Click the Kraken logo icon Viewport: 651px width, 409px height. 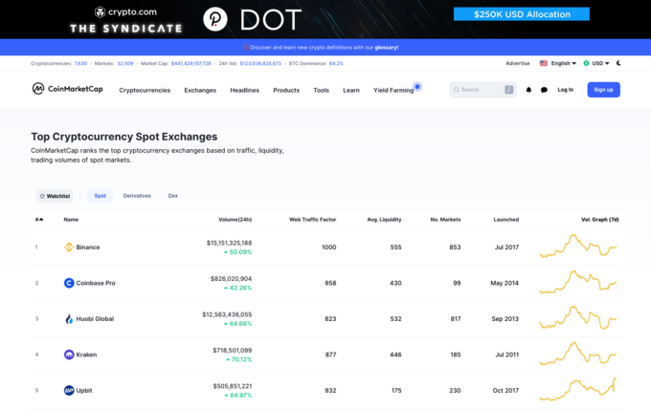pyautogui.click(x=69, y=355)
